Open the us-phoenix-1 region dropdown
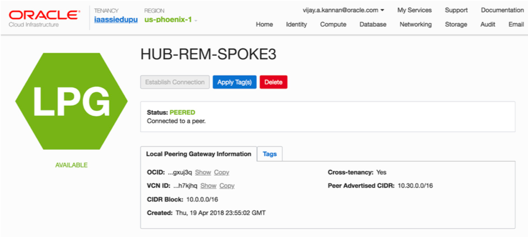Screen dimensions: 528x237 pos(171,20)
